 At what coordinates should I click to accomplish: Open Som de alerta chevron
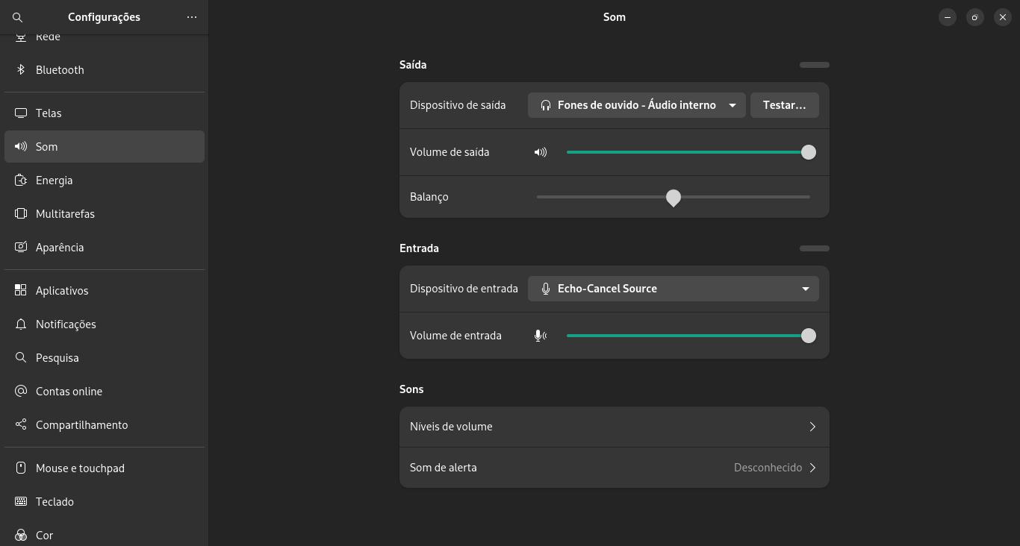812,468
